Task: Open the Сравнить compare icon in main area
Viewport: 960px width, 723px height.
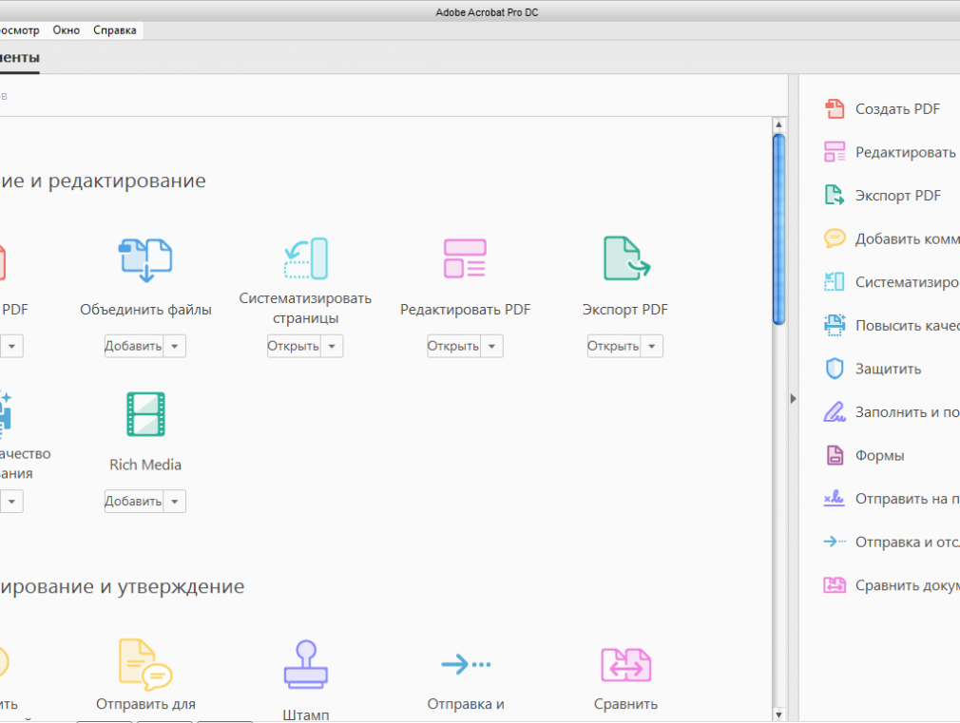Action: tap(625, 665)
